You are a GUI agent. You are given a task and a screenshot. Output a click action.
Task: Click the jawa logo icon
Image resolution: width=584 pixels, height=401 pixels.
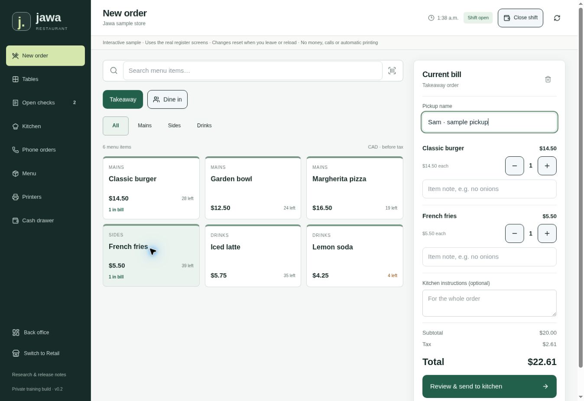(x=21, y=21)
